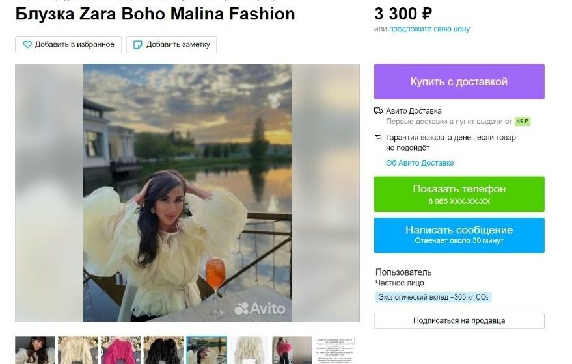Select the pink blouse thumbnail
The height and width of the screenshot is (364, 572).
click(x=121, y=350)
